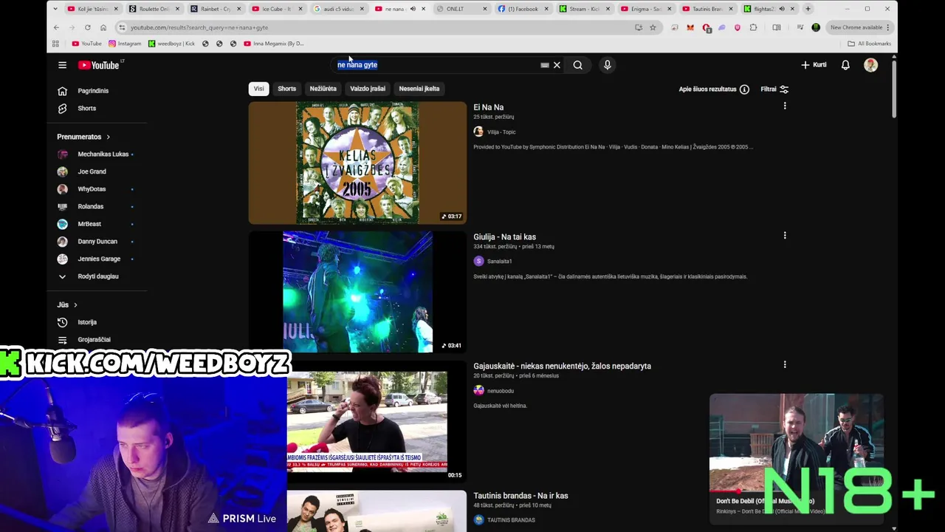Open more options for Ei Na Na video

[x=784, y=106]
